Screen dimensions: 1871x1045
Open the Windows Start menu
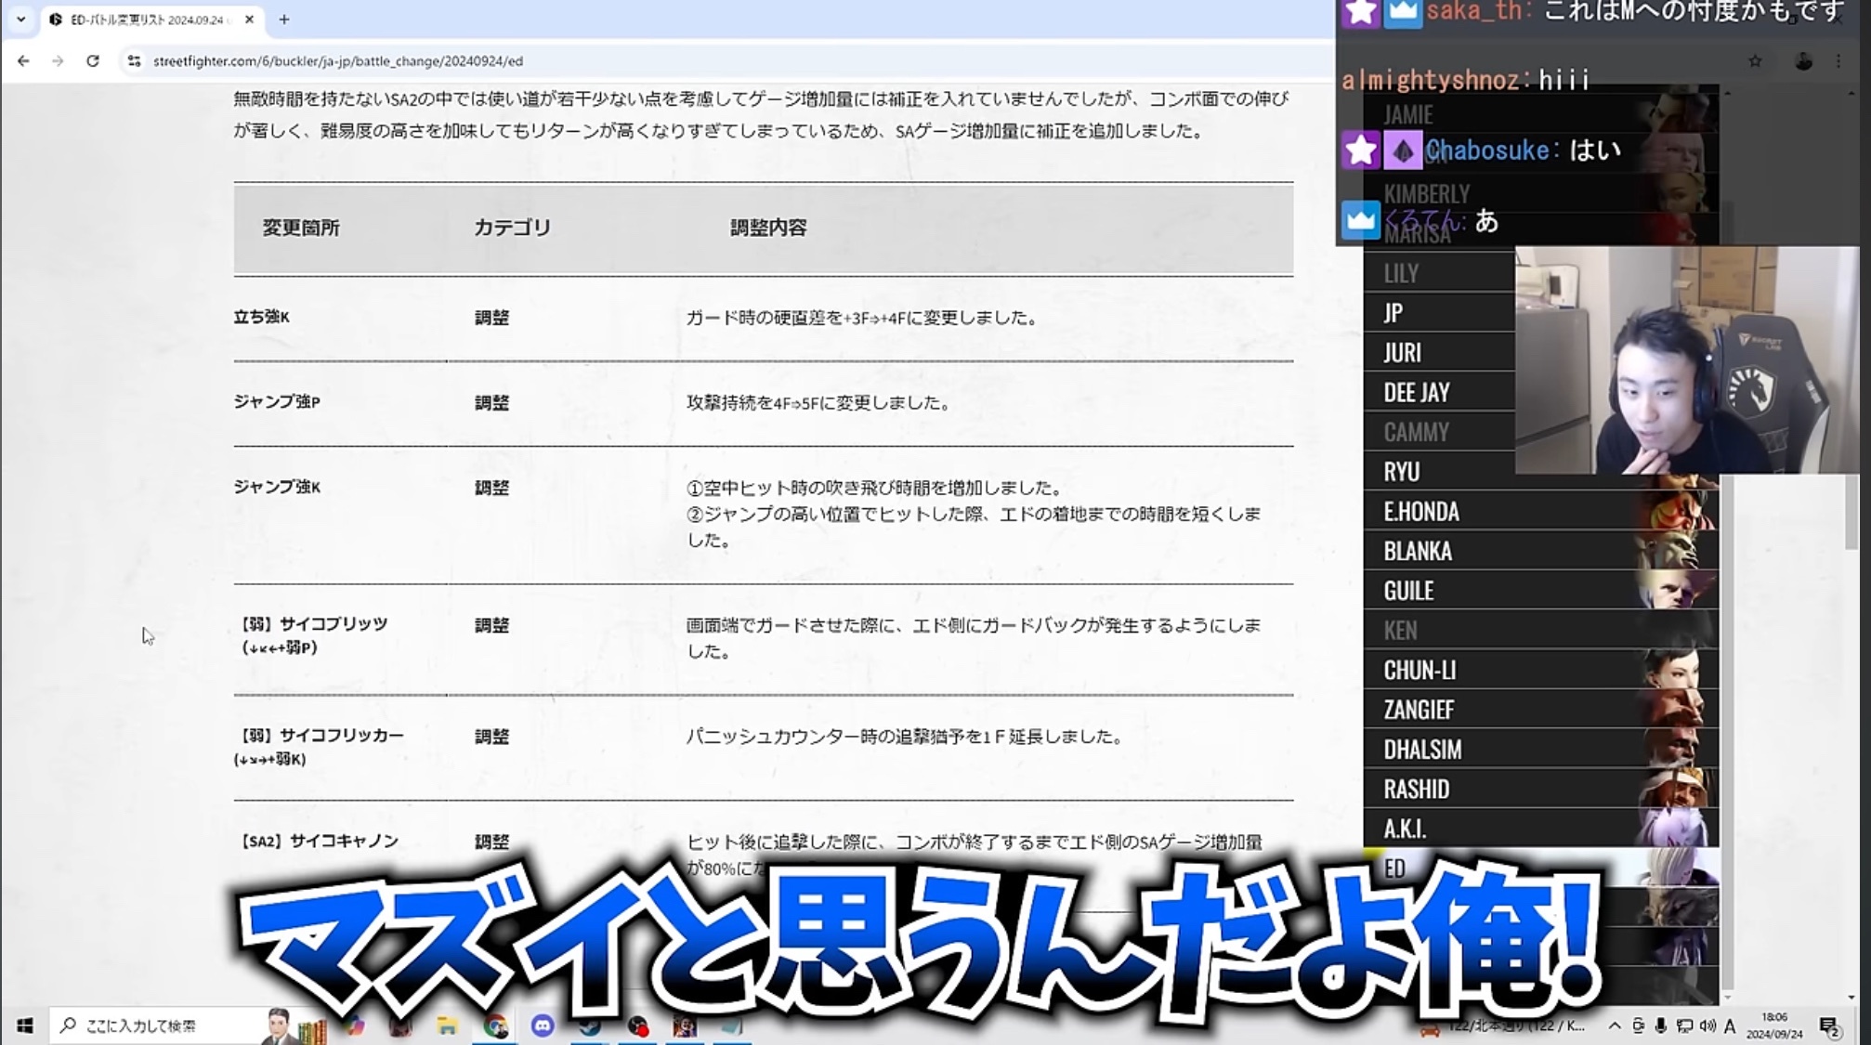[x=25, y=1025]
